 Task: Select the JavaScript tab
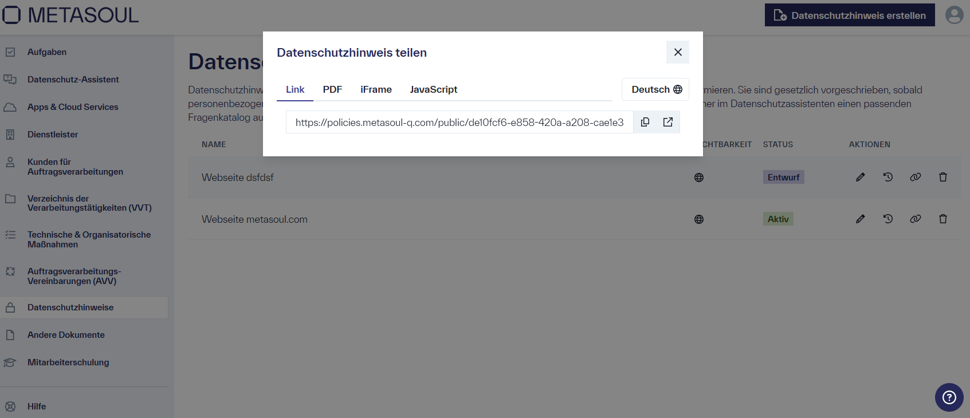coord(433,89)
